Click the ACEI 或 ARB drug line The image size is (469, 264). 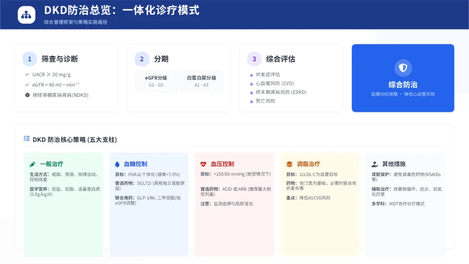click(x=236, y=191)
